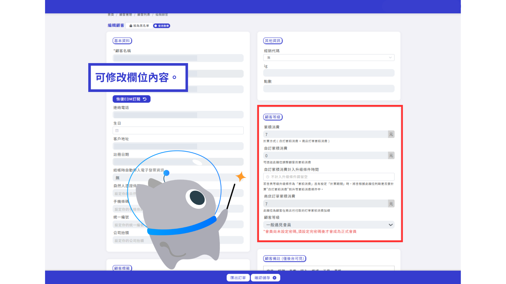The height and width of the screenshot is (284, 506).
Task: Click the 累積消費 amount field
Action: pyautogui.click(x=326, y=134)
